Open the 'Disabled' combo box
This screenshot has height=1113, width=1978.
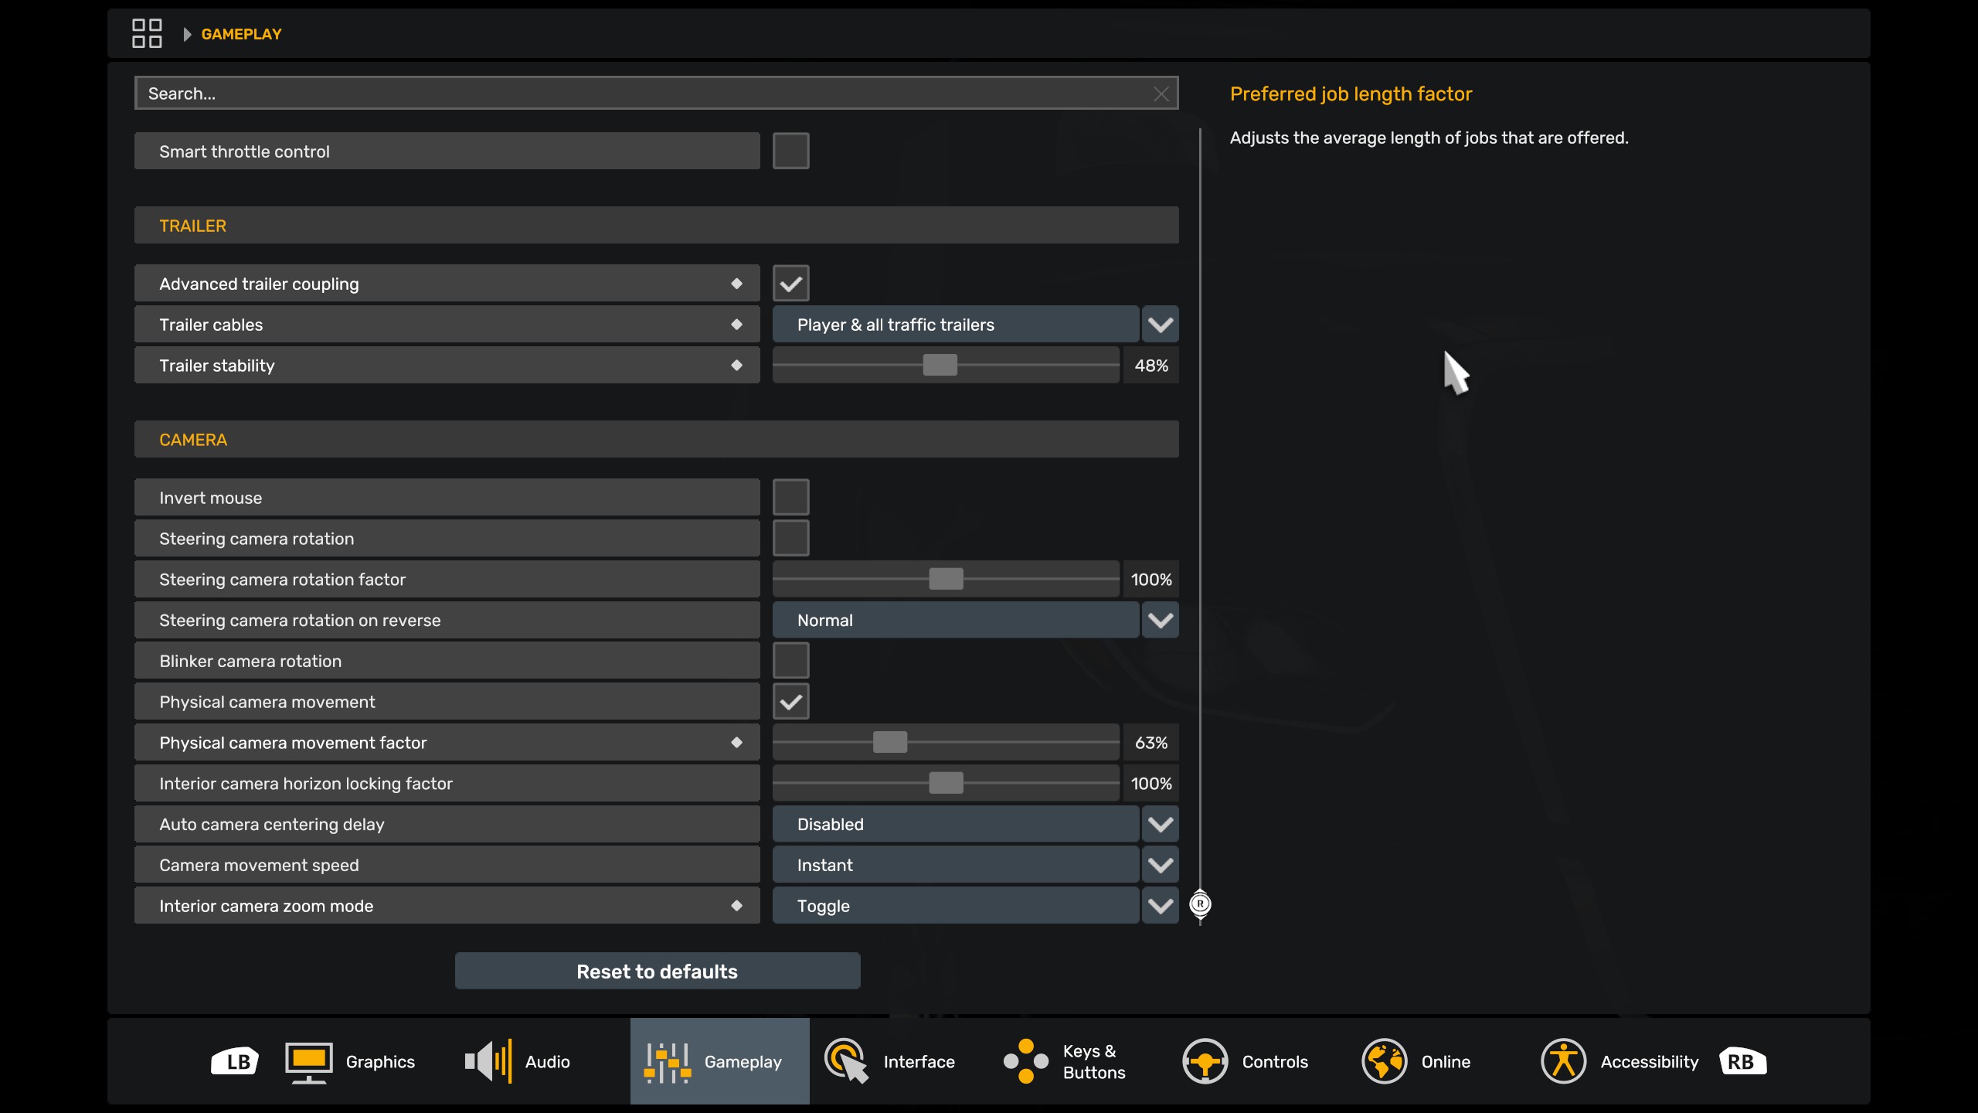956,824
